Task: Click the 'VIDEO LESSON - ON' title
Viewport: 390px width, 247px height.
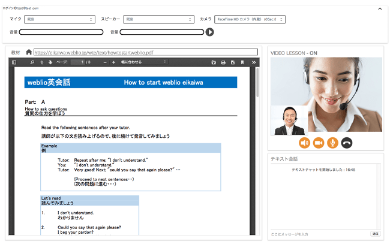Action: point(294,53)
